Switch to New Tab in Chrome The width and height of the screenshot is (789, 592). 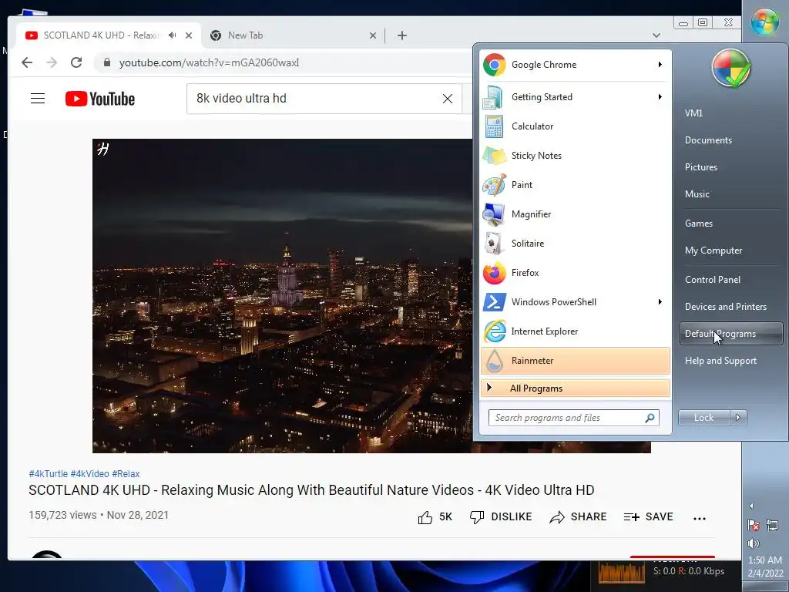[x=294, y=35]
